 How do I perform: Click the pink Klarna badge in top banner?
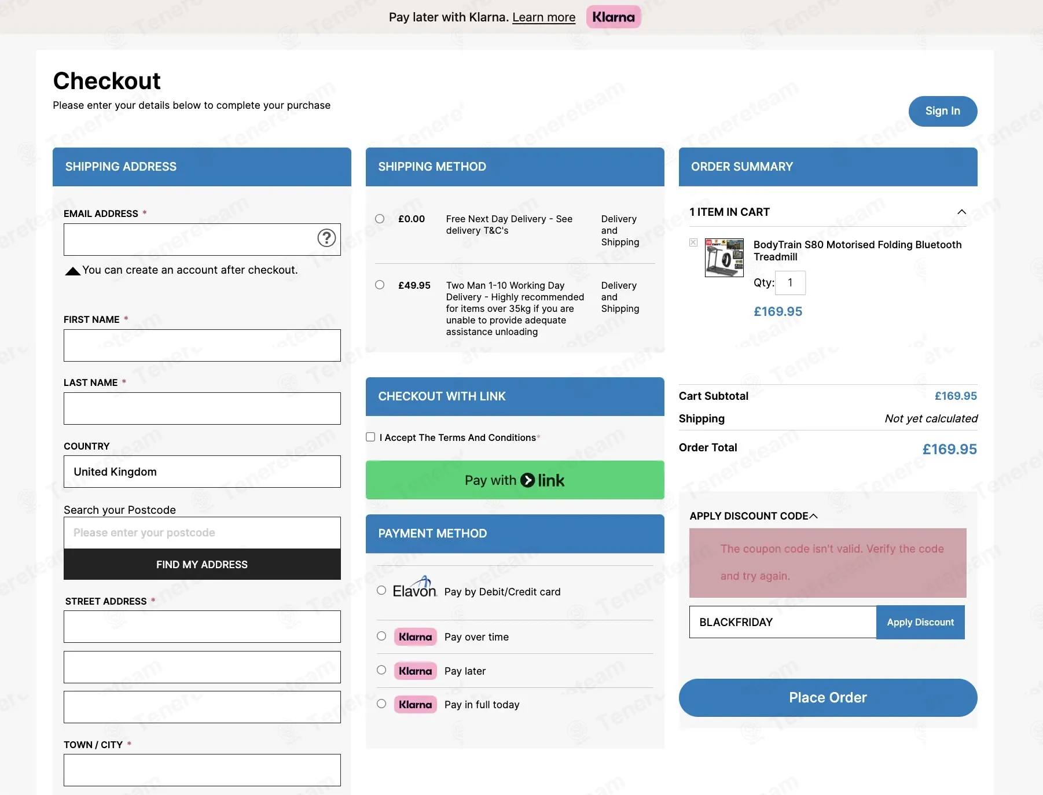coord(614,17)
